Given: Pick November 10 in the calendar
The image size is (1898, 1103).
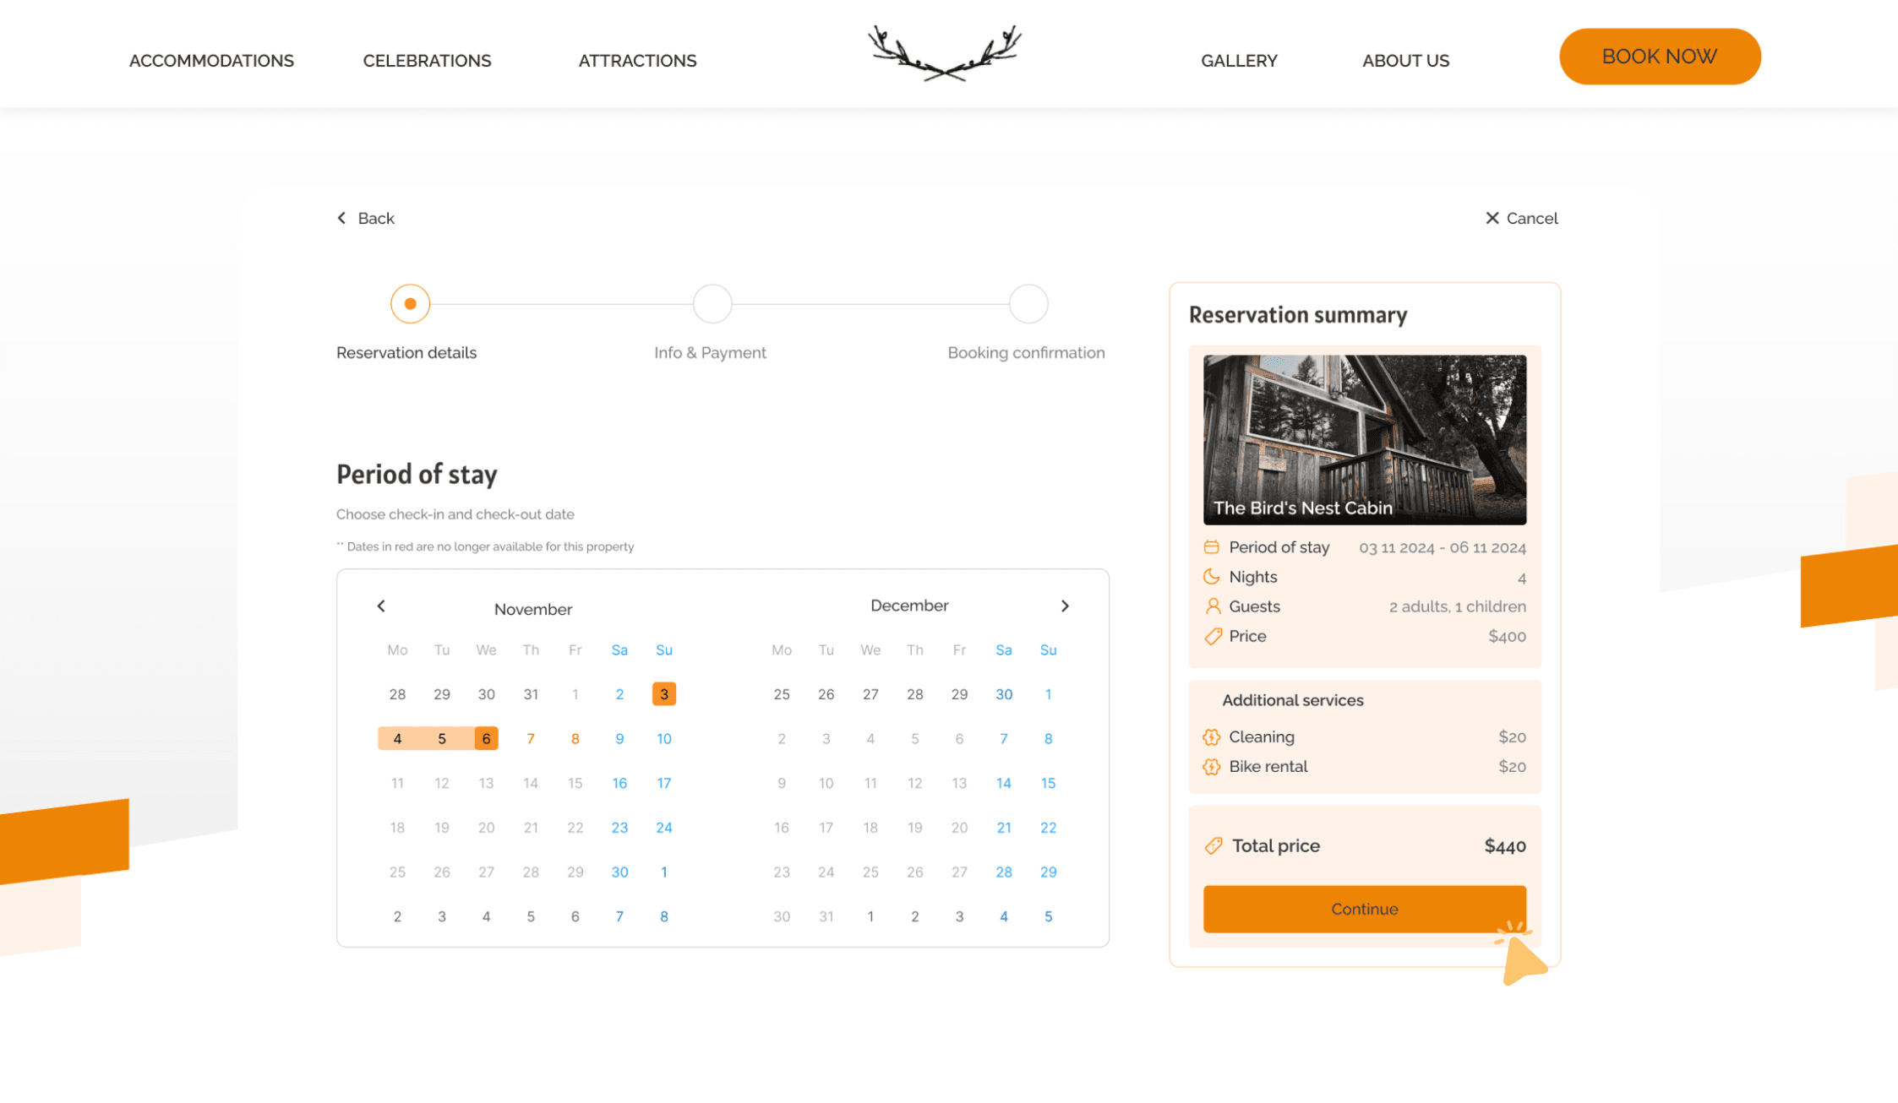Looking at the screenshot, I should 664,738.
